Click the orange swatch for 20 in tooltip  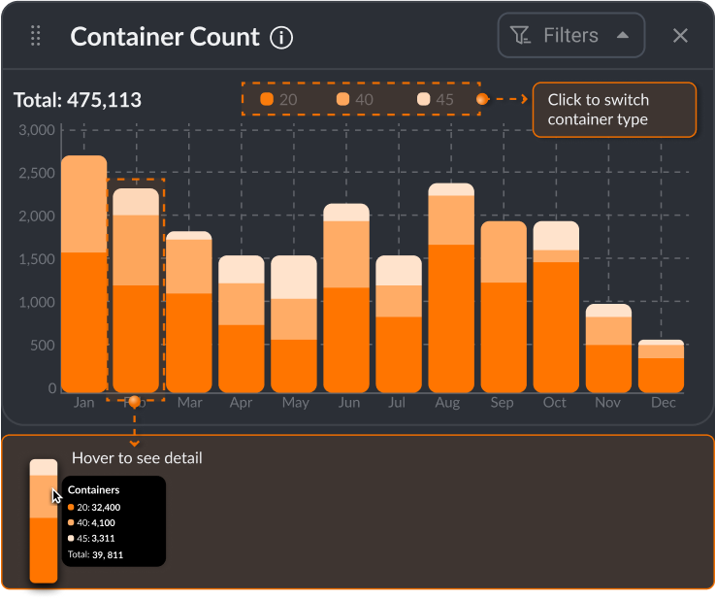[72, 507]
